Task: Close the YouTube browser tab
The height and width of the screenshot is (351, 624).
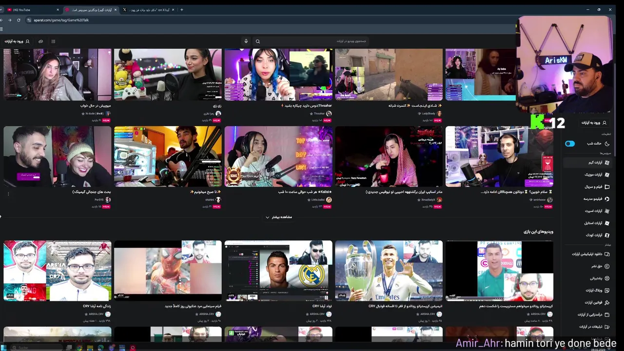Action: 58,10
